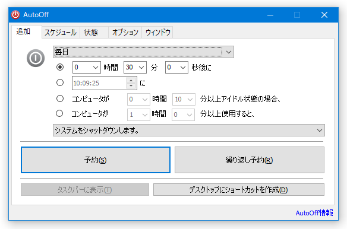
Task: Select the idle state radio button
Action: click(x=60, y=98)
